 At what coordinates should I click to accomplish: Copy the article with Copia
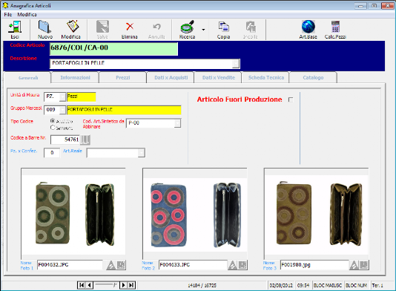point(223,30)
